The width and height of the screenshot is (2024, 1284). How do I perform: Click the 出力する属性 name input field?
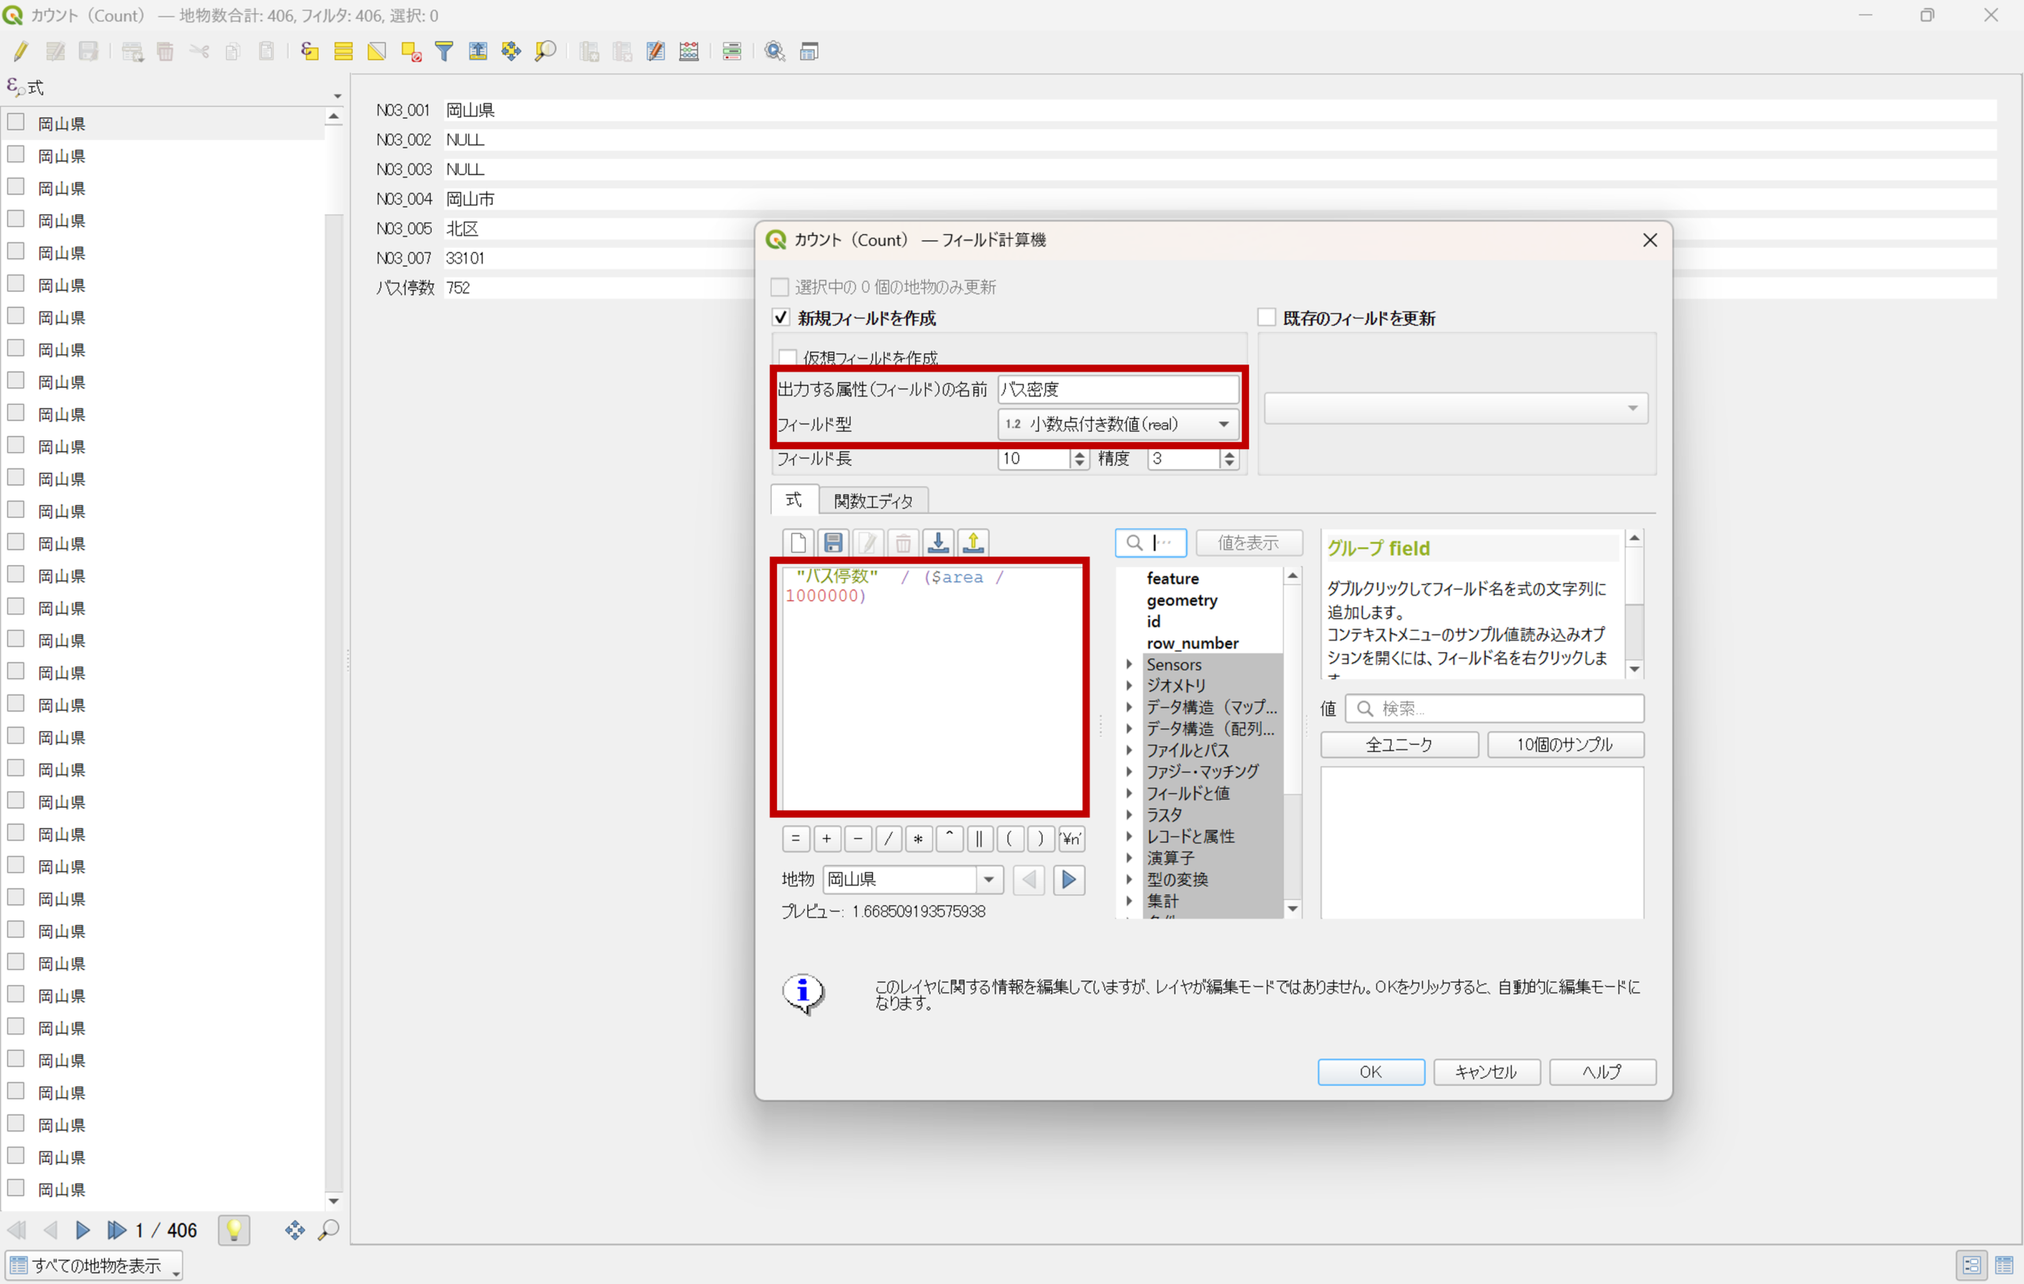pos(1118,389)
